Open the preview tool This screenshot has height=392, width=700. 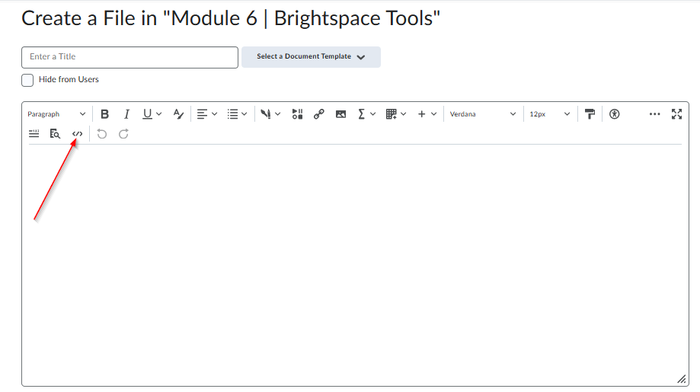55,134
